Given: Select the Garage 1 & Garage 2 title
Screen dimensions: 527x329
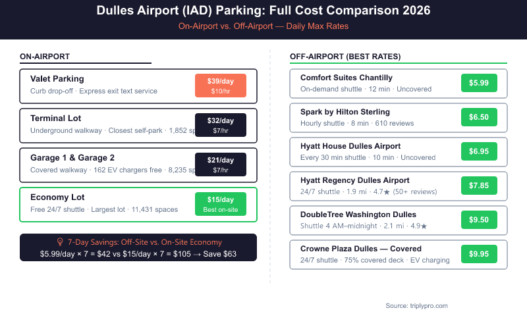Looking at the screenshot, I should click(72, 158).
